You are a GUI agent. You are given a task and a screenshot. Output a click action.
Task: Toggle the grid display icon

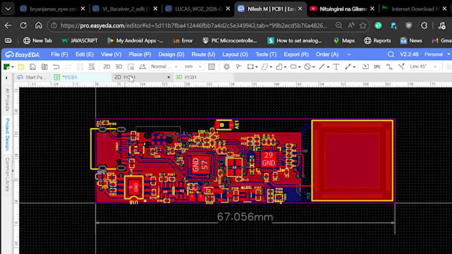coord(211,67)
